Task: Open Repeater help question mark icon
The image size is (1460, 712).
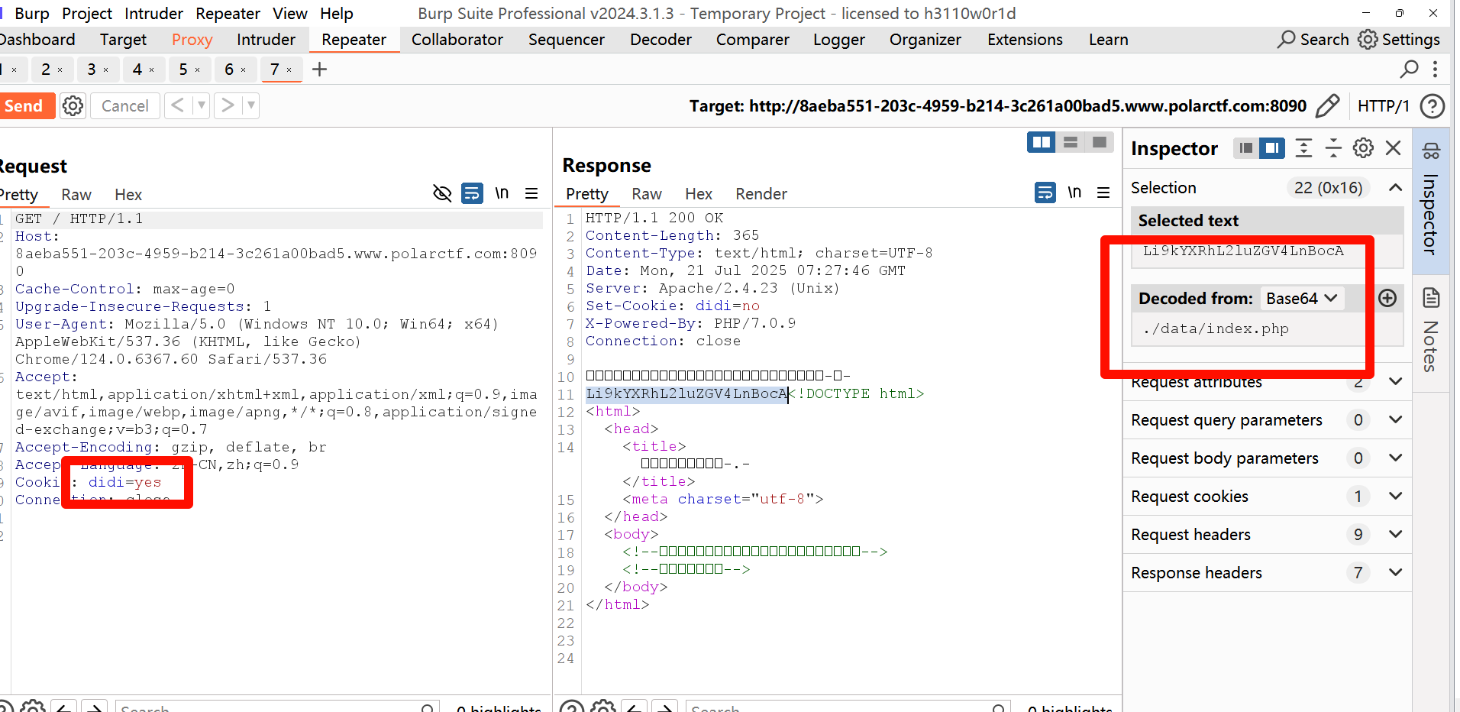Action: pos(1432,105)
